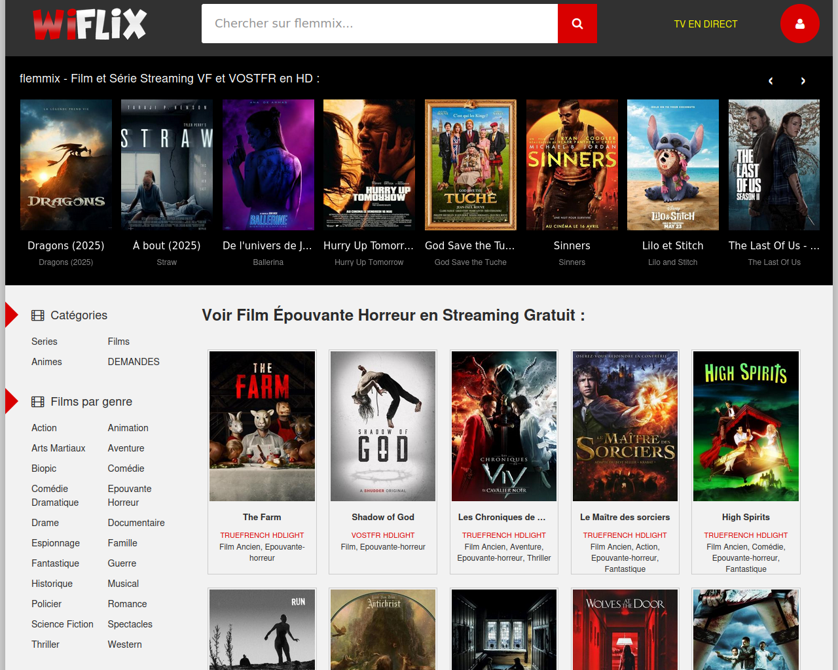This screenshot has width=838, height=670.
Task: Click 'Les Chroniques de ...' title link
Action: pyautogui.click(x=501, y=517)
